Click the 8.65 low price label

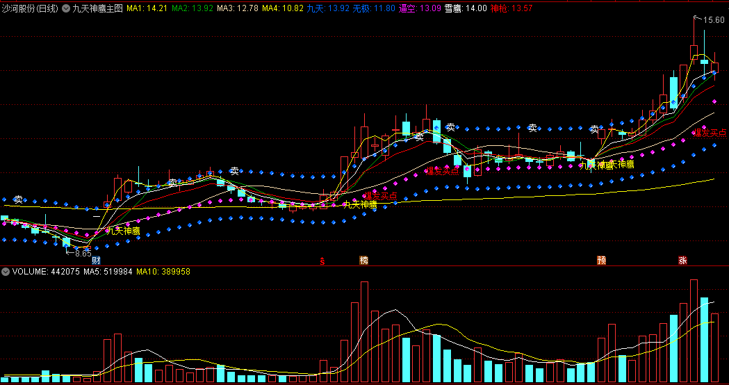coord(83,254)
